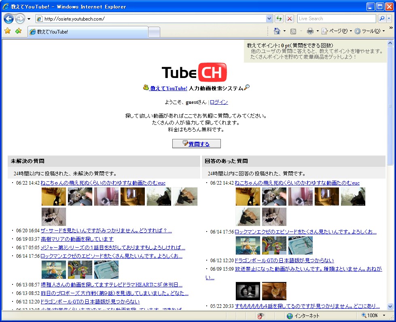
Task: Click the 100% zoom level button
Action: [370, 316]
